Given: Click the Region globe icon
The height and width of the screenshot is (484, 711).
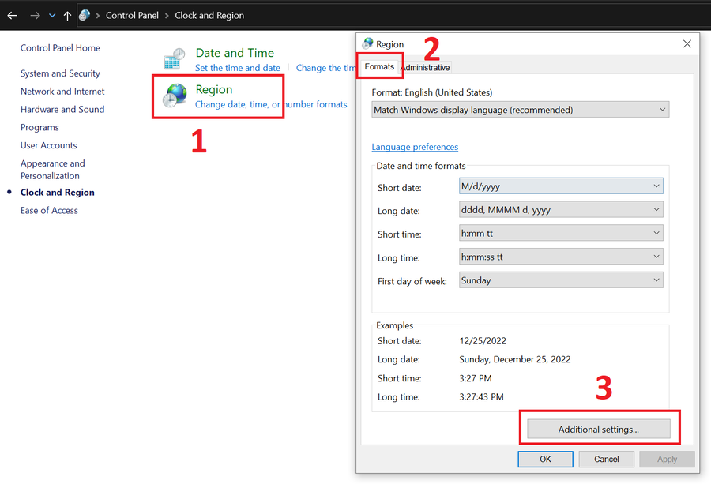Looking at the screenshot, I should [x=175, y=96].
